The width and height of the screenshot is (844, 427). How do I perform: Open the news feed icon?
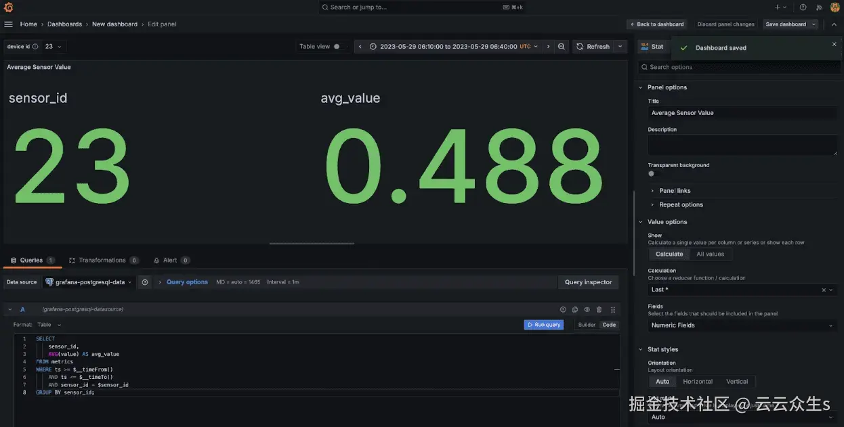819,7
